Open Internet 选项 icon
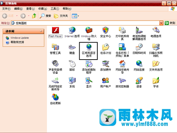The image size is (177, 133). pos(72,32)
